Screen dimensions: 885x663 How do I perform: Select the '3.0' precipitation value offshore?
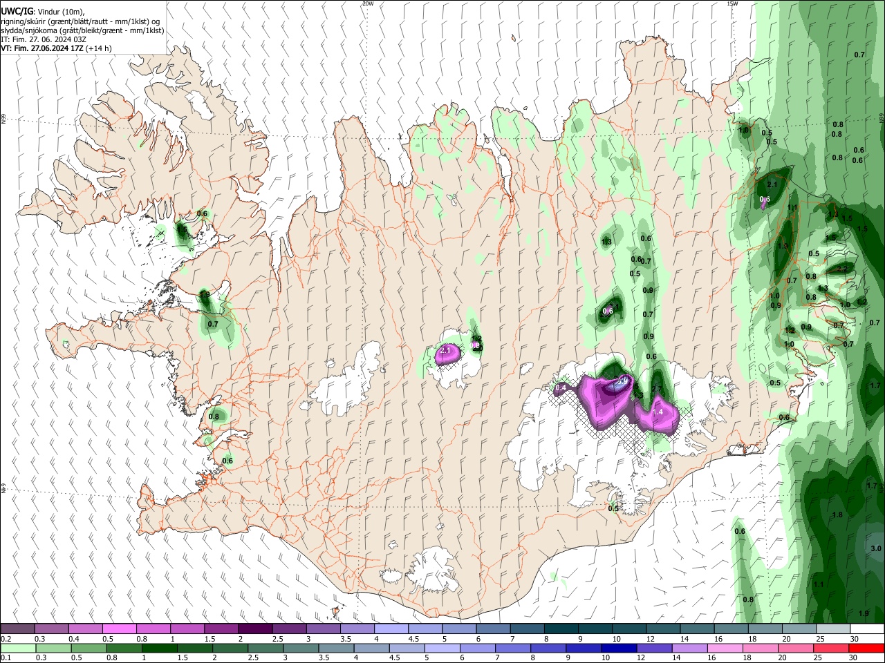tap(876, 548)
